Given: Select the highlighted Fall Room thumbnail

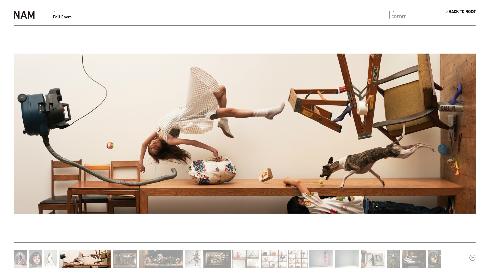Looking at the screenshot, I should pos(85,259).
